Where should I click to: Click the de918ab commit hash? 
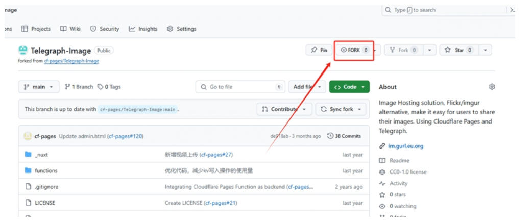pyautogui.click(x=279, y=136)
